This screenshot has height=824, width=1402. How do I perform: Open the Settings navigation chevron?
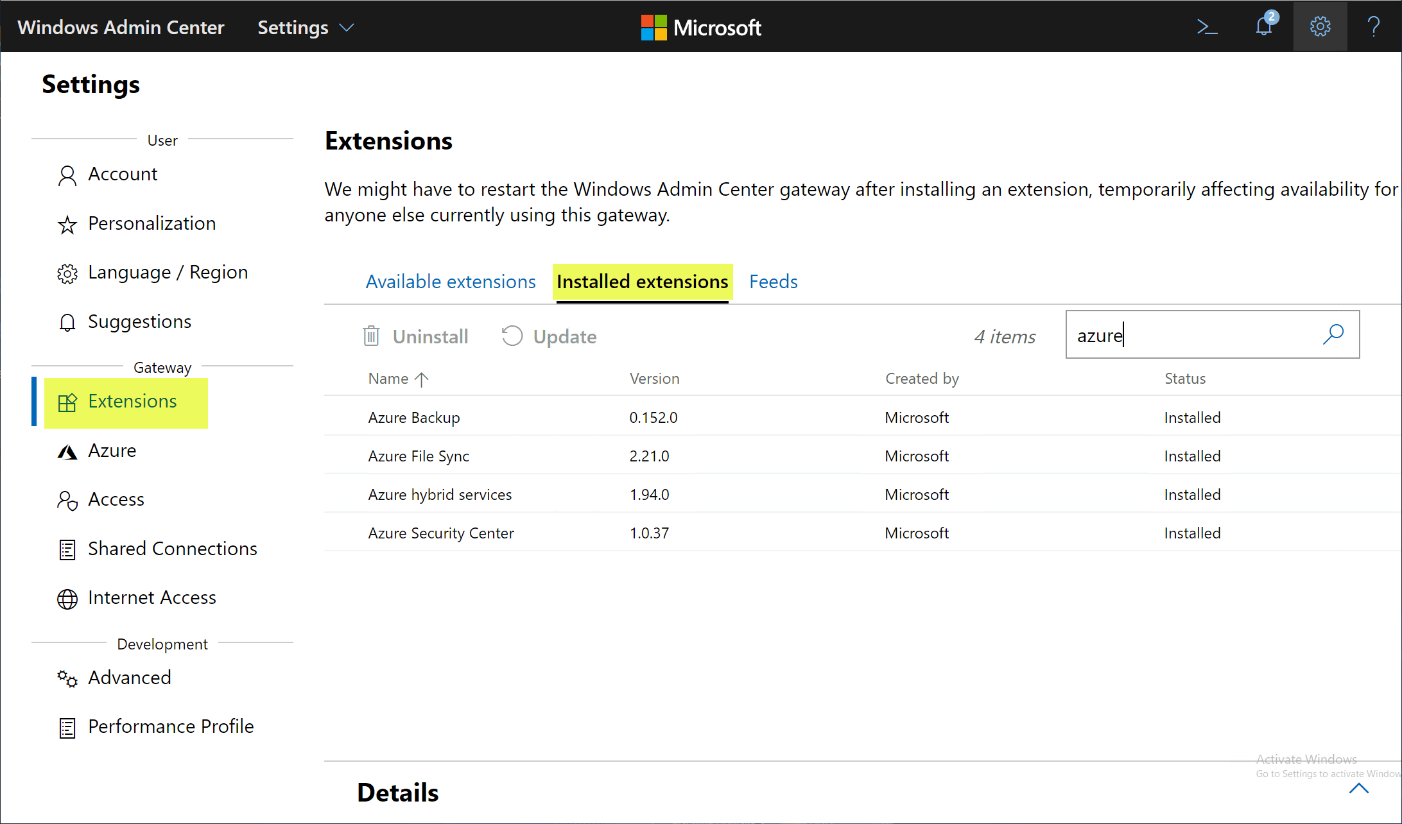pyautogui.click(x=346, y=28)
